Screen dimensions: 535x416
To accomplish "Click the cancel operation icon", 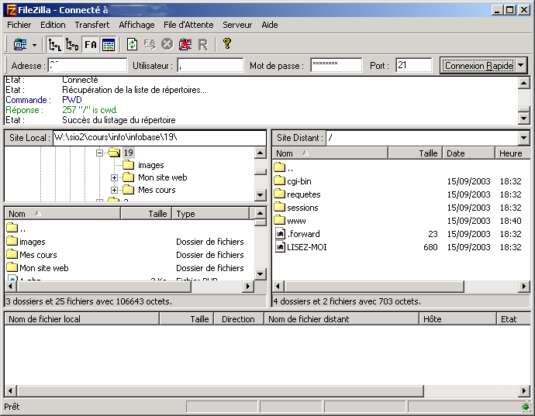I will [x=167, y=44].
